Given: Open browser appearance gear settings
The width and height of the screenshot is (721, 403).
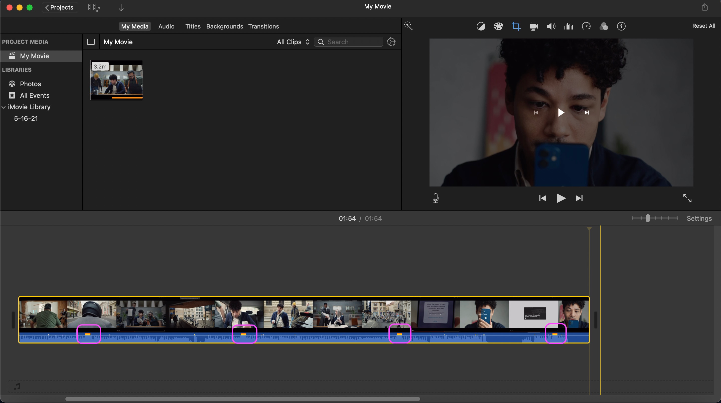Looking at the screenshot, I should coord(391,42).
